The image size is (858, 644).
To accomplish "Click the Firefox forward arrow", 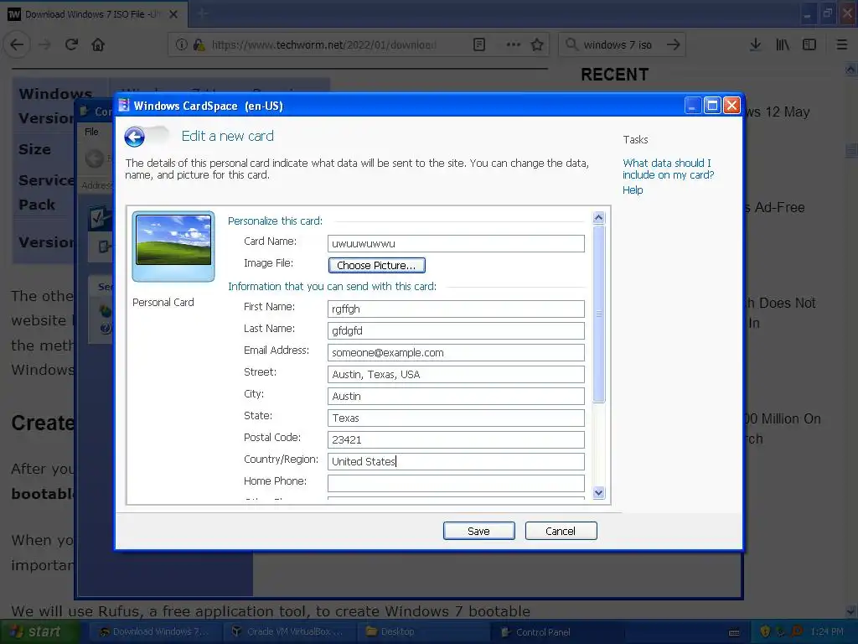I will 45,44.
